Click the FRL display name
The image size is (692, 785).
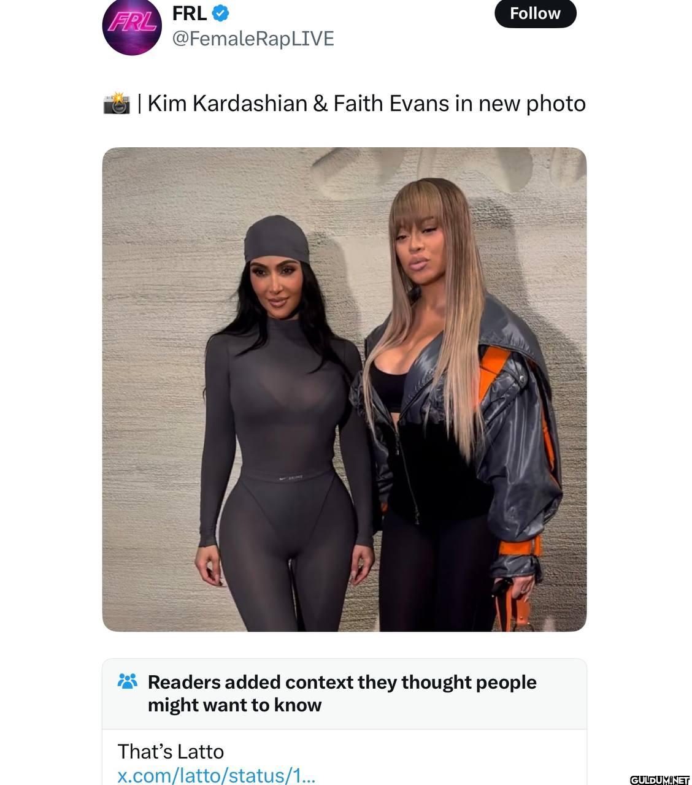[x=189, y=12]
